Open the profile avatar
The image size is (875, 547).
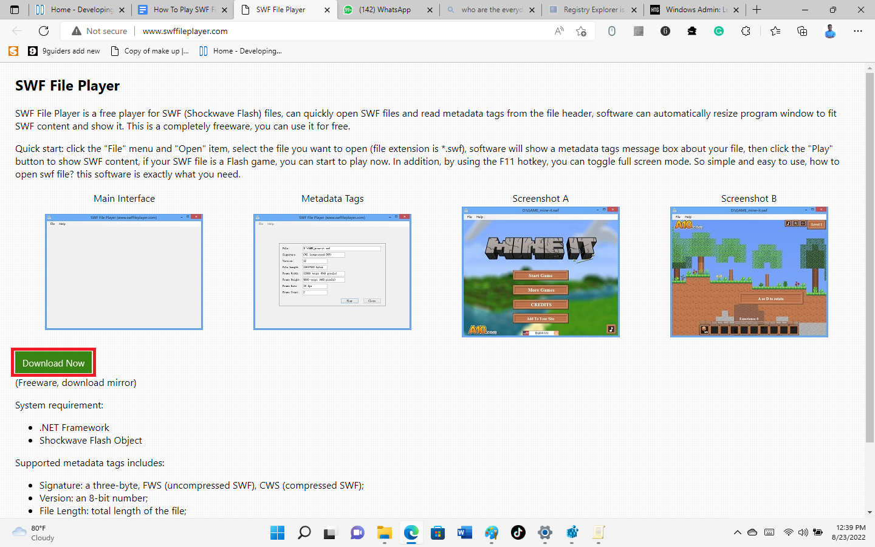tap(830, 31)
